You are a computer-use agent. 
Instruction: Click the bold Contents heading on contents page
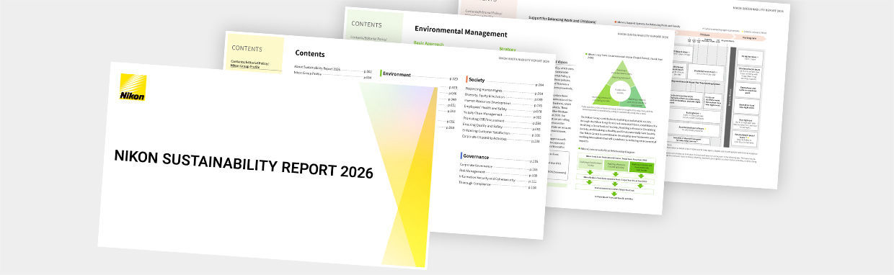(310, 53)
